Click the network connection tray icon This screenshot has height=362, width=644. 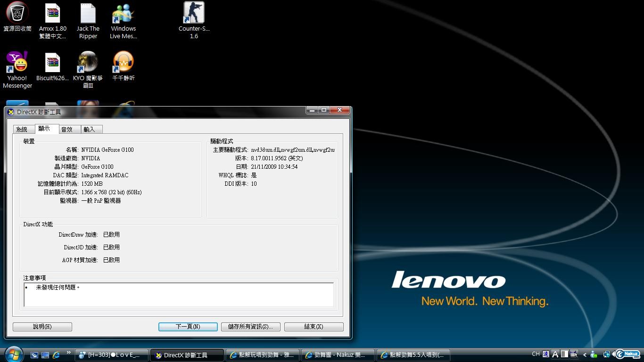(x=607, y=354)
